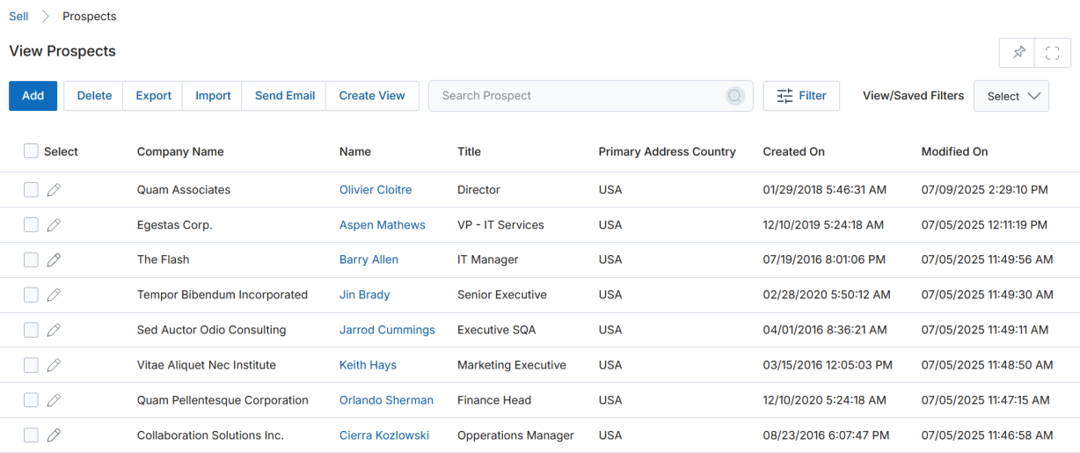This screenshot has height=453, width=1080.
Task: Edit Collaboration Solutions Inc. pencil icon
Action: 54,435
